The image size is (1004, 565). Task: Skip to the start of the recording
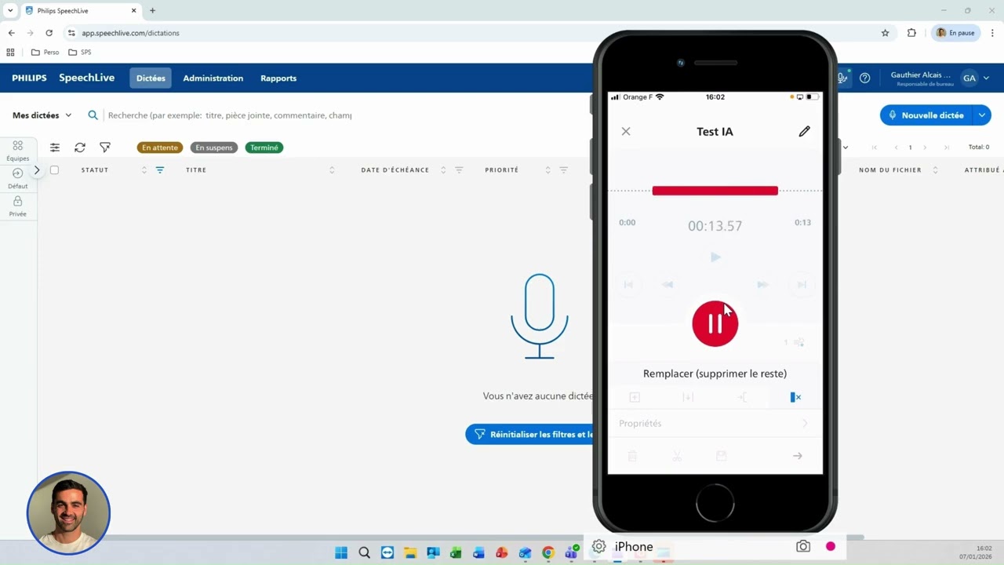628,285
